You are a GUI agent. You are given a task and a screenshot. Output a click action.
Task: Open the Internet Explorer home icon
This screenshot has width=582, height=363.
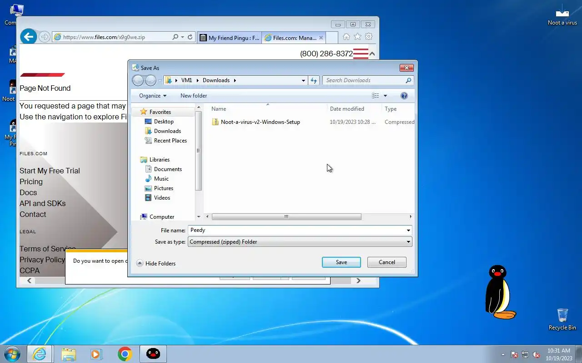click(x=346, y=37)
